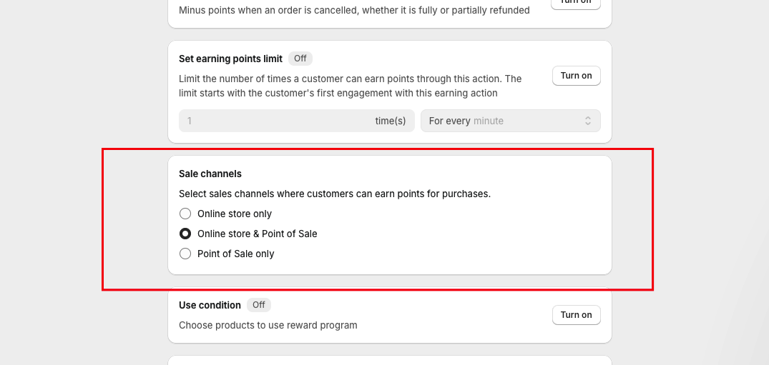Click the Choose products to use reward program text
769x365 pixels.
(x=268, y=325)
